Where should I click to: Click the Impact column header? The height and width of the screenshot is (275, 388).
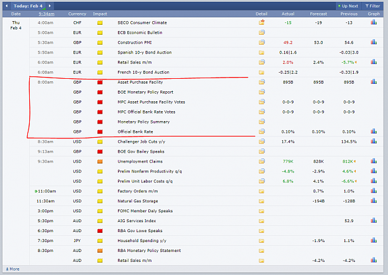point(100,14)
